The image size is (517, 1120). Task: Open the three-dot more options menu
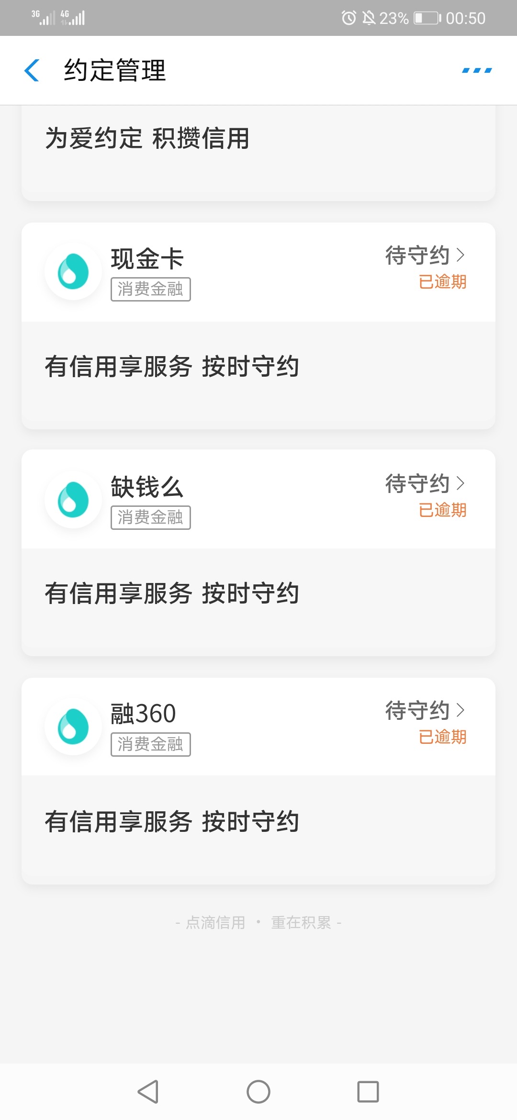[x=477, y=70]
